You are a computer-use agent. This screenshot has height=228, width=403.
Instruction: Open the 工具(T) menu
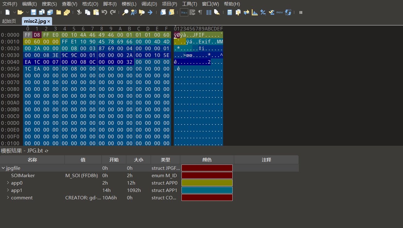coord(189,4)
